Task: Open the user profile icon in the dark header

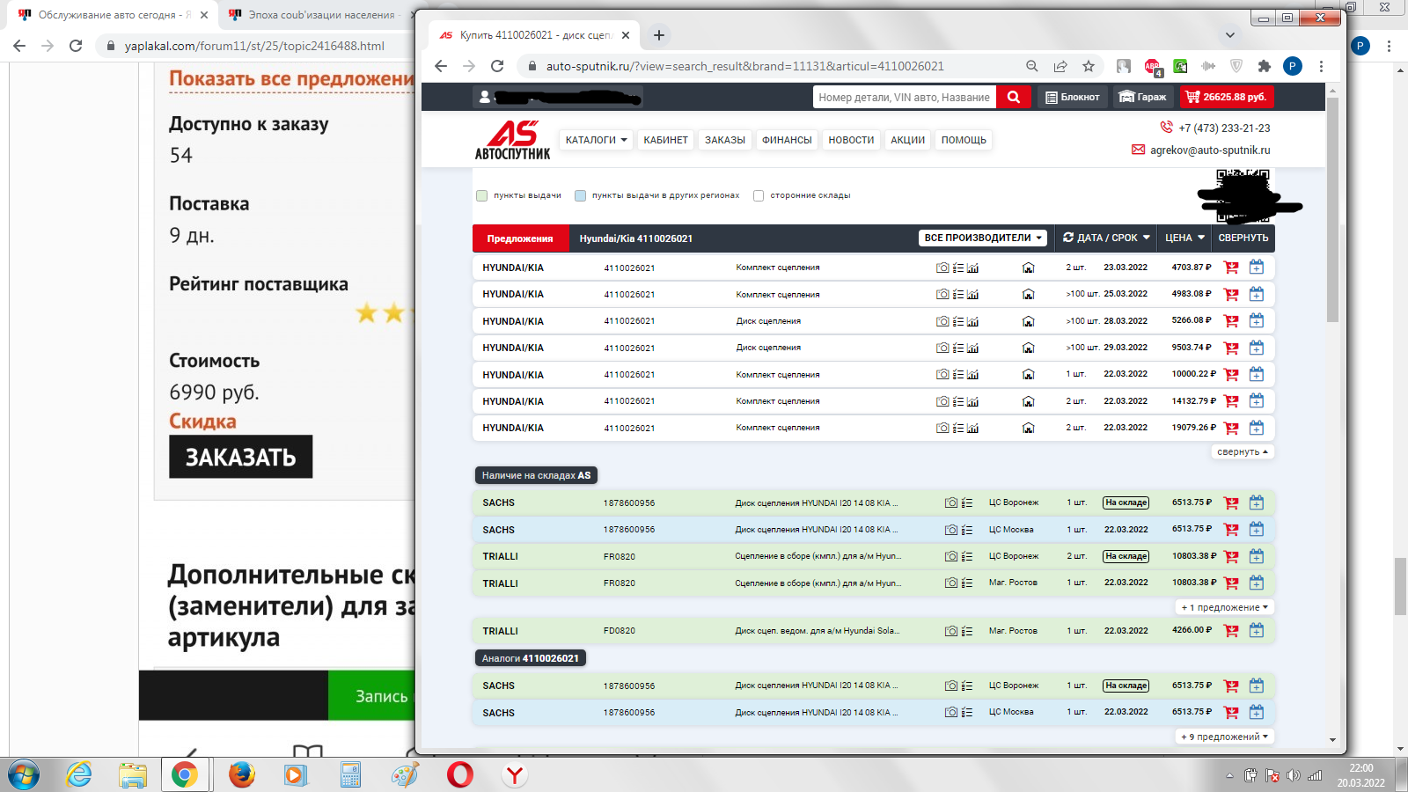Action: click(x=485, y=97)
